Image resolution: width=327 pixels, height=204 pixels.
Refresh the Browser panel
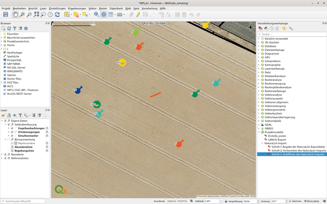tap(9, 28)
